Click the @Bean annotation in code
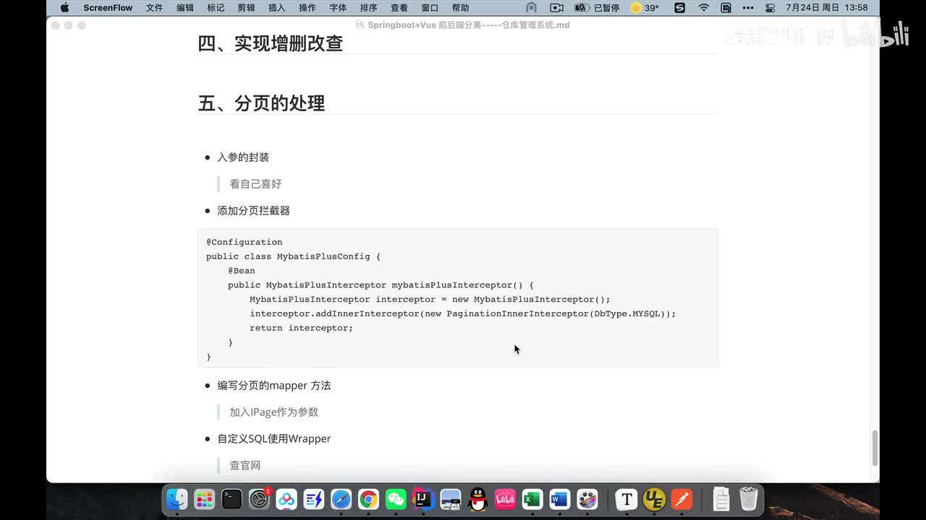 (x=242, y=271)
